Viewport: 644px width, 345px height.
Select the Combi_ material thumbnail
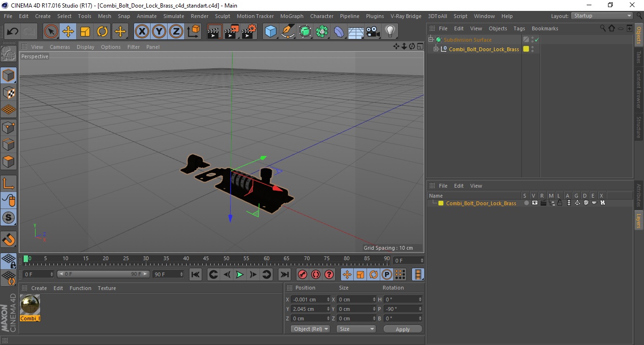point(30,305)
